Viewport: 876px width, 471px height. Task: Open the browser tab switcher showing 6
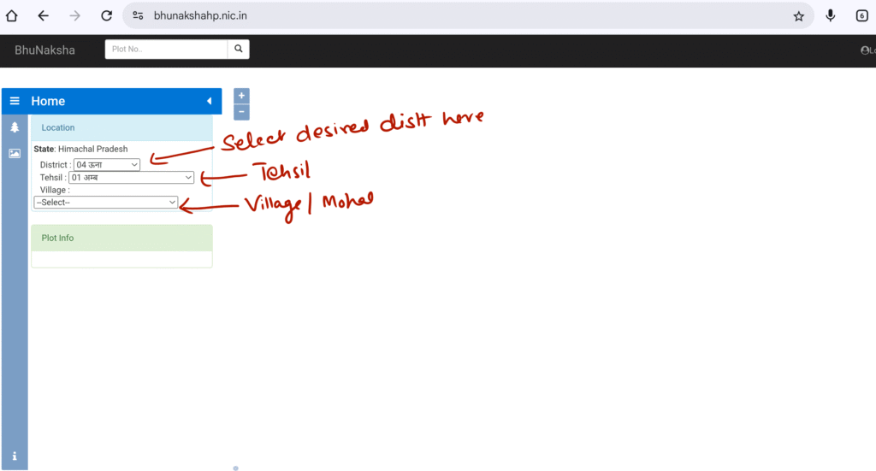tap(861, 16)
